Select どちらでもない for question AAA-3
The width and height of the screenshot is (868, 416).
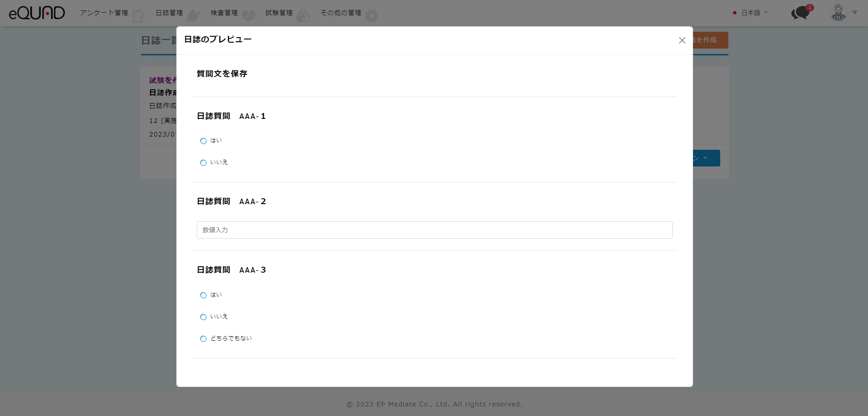click(x=204, y=339)
